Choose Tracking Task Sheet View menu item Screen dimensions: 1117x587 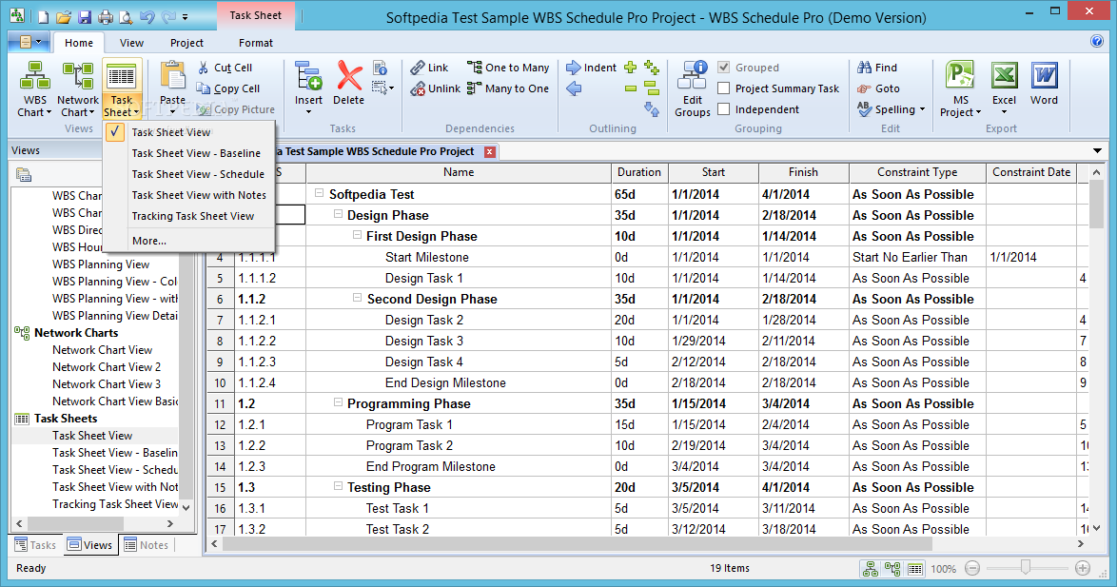coord(189,216)
